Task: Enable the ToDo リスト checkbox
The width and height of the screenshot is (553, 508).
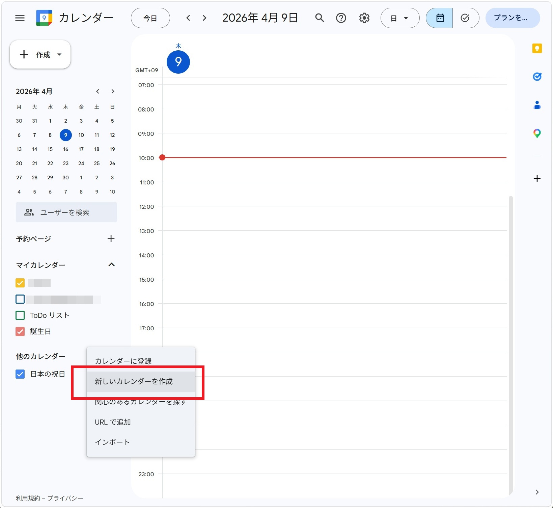Action: [x=20, y=315]
